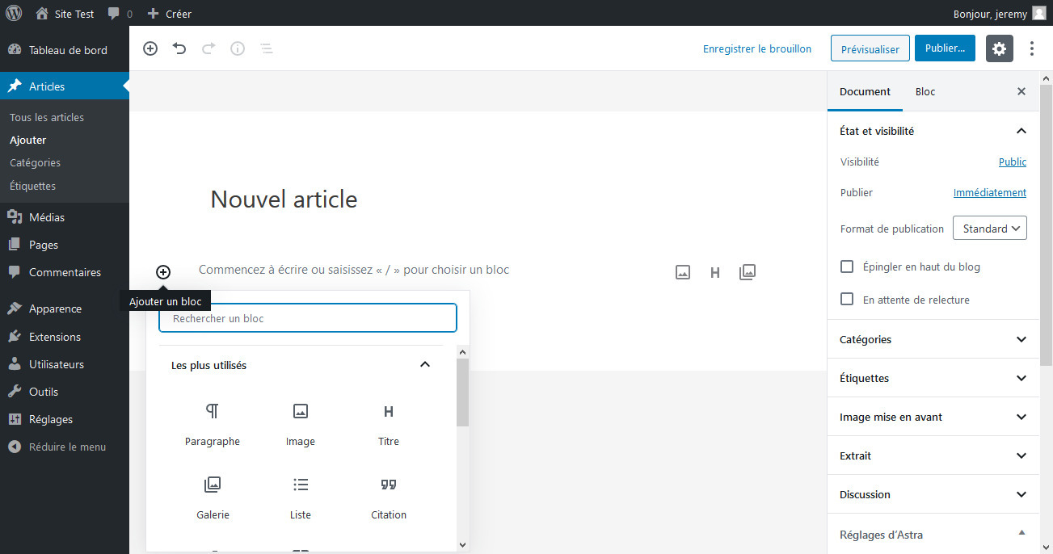Click the WordPress logo in admin bar

tap(14, 13)
